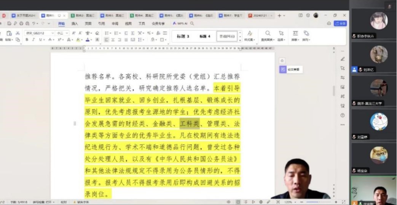Click the Paste clipboard icon

click(x=9, y=34)
